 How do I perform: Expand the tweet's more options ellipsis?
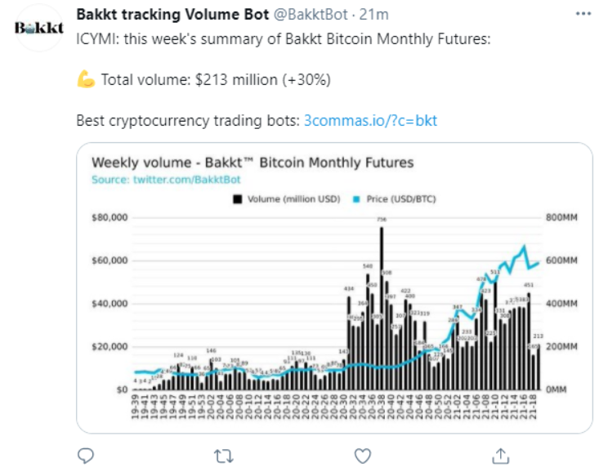point(581,15)
